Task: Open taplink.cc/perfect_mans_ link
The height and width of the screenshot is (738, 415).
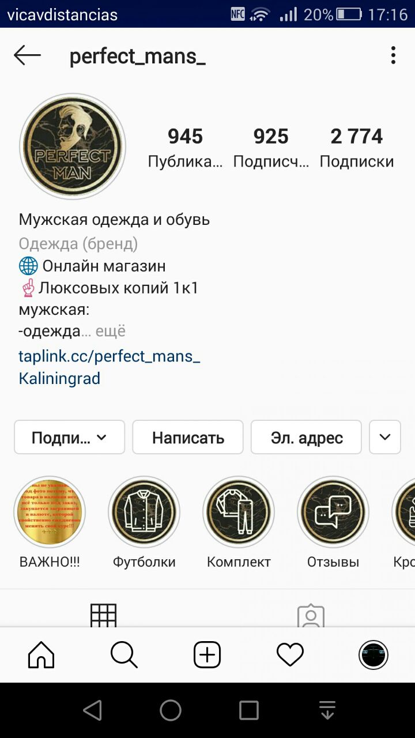Action: [110, 356]
